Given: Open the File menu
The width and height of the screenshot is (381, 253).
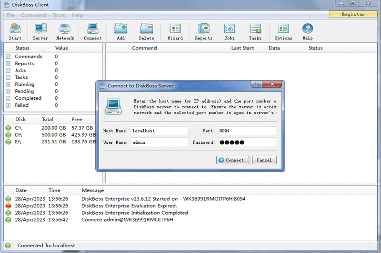Looking at the screenshot, I should (x=10, y=15).
